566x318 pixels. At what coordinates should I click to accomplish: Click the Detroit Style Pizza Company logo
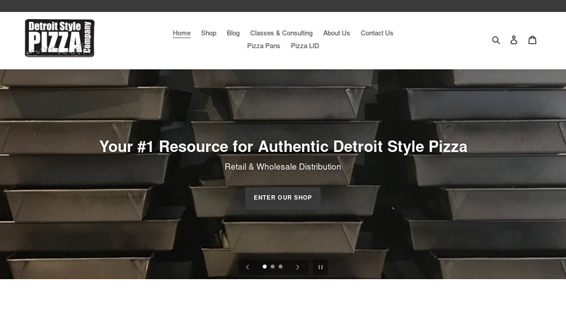tap(59, 38)
